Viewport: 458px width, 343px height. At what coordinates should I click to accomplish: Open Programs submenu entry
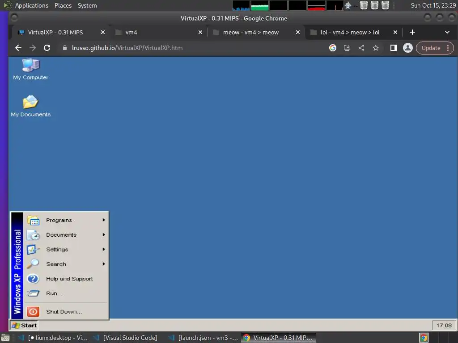tap(66, 220)
